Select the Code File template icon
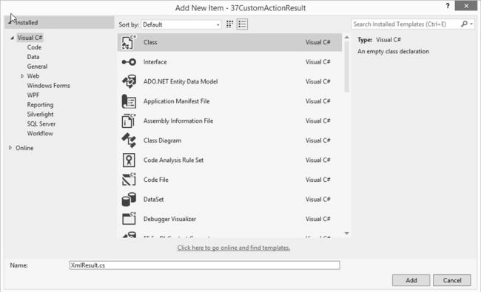481x292 pixels. click(x=129, y=180)
